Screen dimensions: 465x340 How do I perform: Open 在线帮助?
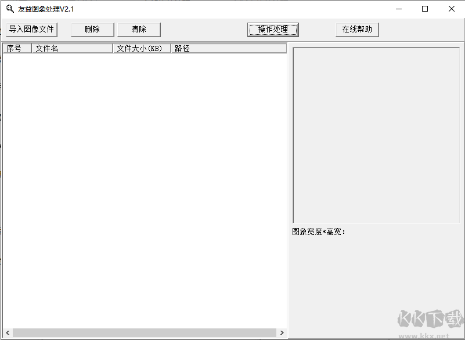[357, 30]
